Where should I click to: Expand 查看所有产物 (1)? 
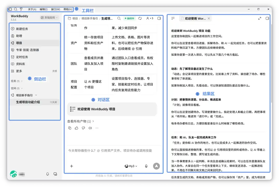[x=80, y=121]
